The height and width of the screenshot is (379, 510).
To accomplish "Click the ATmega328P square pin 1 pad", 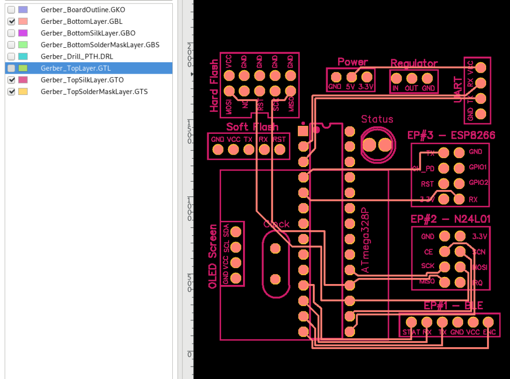I will (303, 131).
